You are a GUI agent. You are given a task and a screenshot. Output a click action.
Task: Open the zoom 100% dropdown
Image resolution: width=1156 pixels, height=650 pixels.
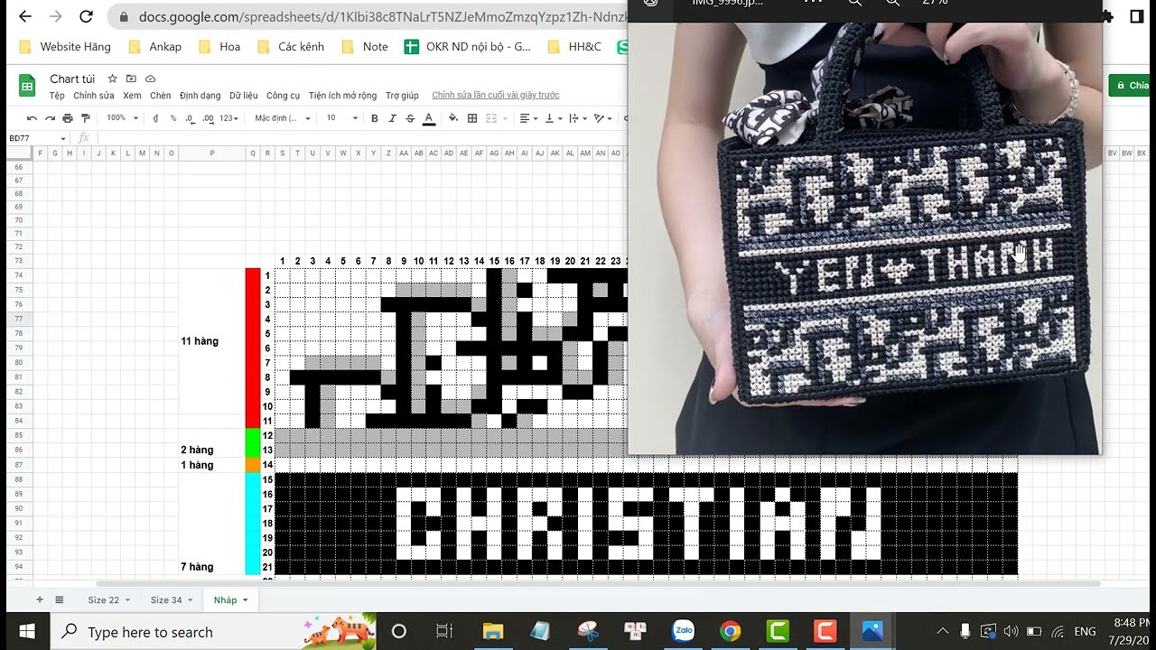pyautogui.click(x=122, y=118)
